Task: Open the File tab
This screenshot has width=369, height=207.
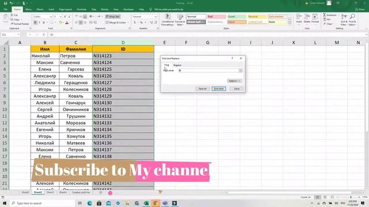Action: tap(6, 9)
